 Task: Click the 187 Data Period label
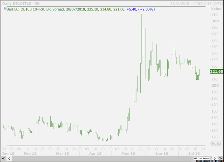pyautogui.click(x=201, y=158)
